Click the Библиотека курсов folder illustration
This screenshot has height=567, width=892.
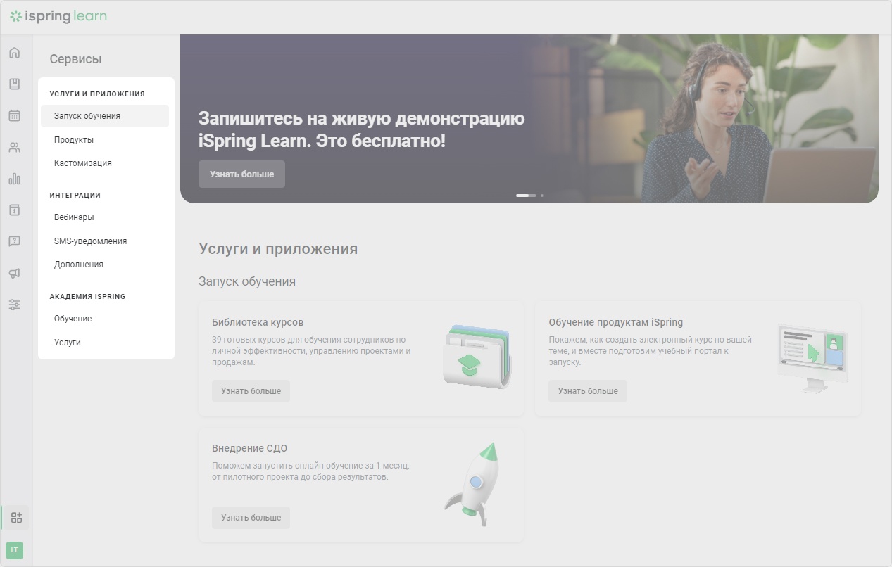point(477,356)
